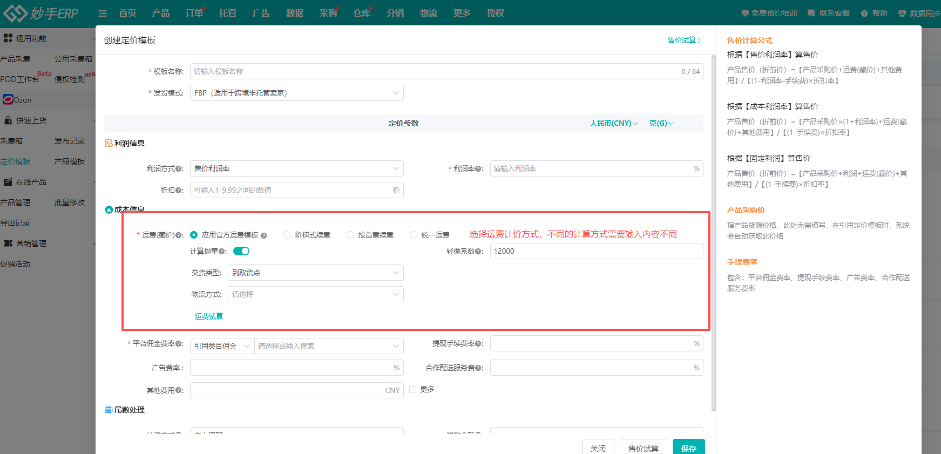The image size is (941, 454).
Task: Click the 联系客服 chat icon
Action: pos(811,13)
